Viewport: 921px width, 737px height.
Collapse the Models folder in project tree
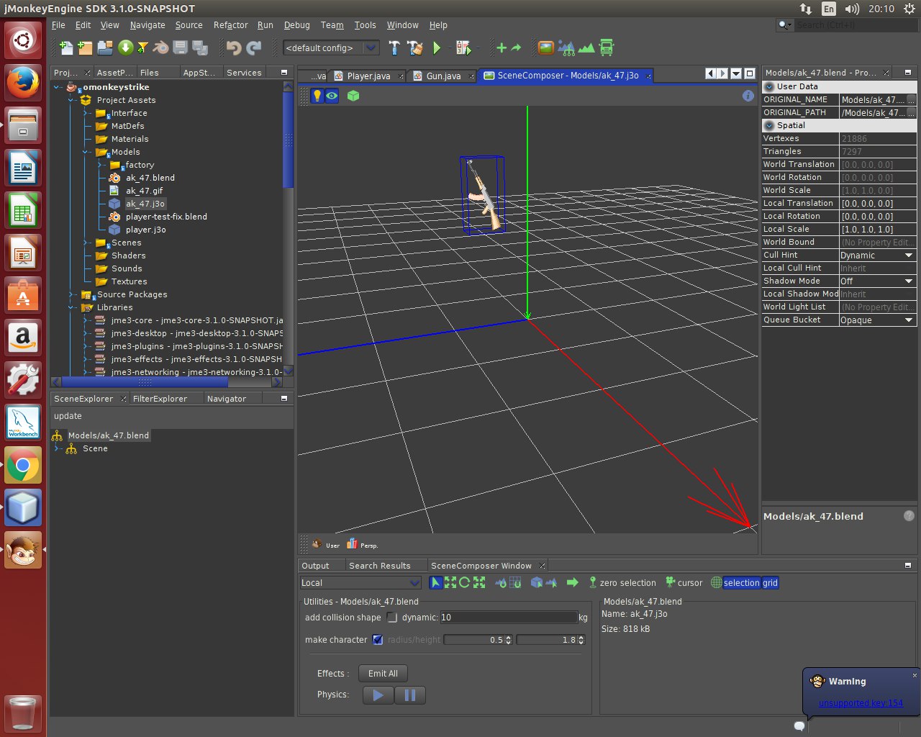(86, 152)
